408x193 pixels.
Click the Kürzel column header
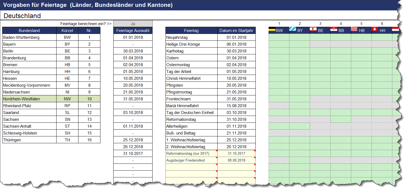pos(67,30)
